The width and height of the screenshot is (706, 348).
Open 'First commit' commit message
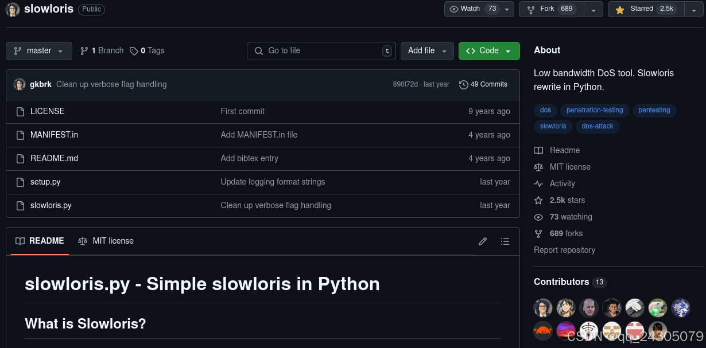pos(243,111)
